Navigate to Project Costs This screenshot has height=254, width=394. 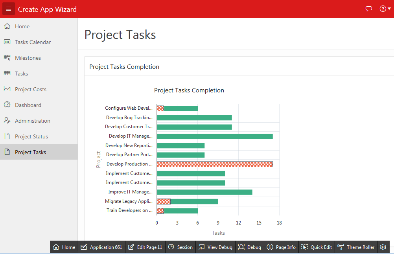tap(39, 89)
